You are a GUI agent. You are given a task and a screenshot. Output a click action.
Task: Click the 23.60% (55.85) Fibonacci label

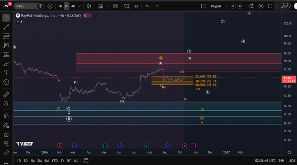point(206,77)
